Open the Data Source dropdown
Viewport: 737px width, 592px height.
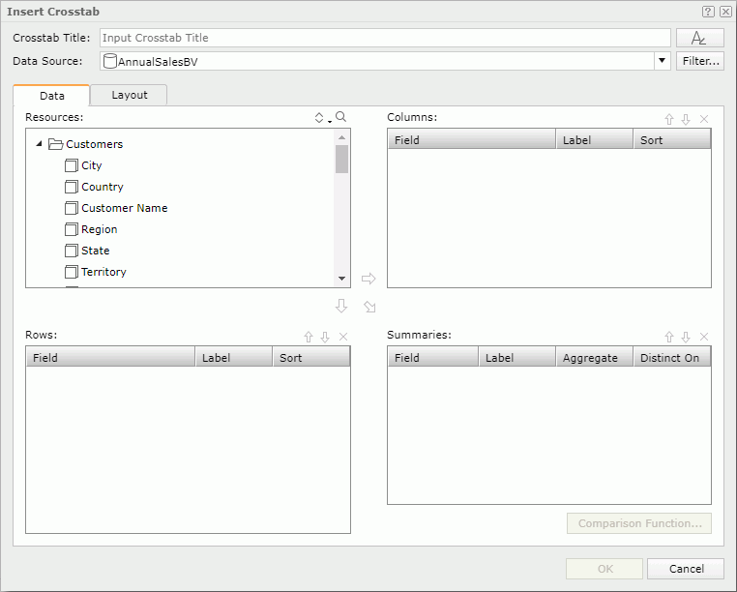click(662, 61)
